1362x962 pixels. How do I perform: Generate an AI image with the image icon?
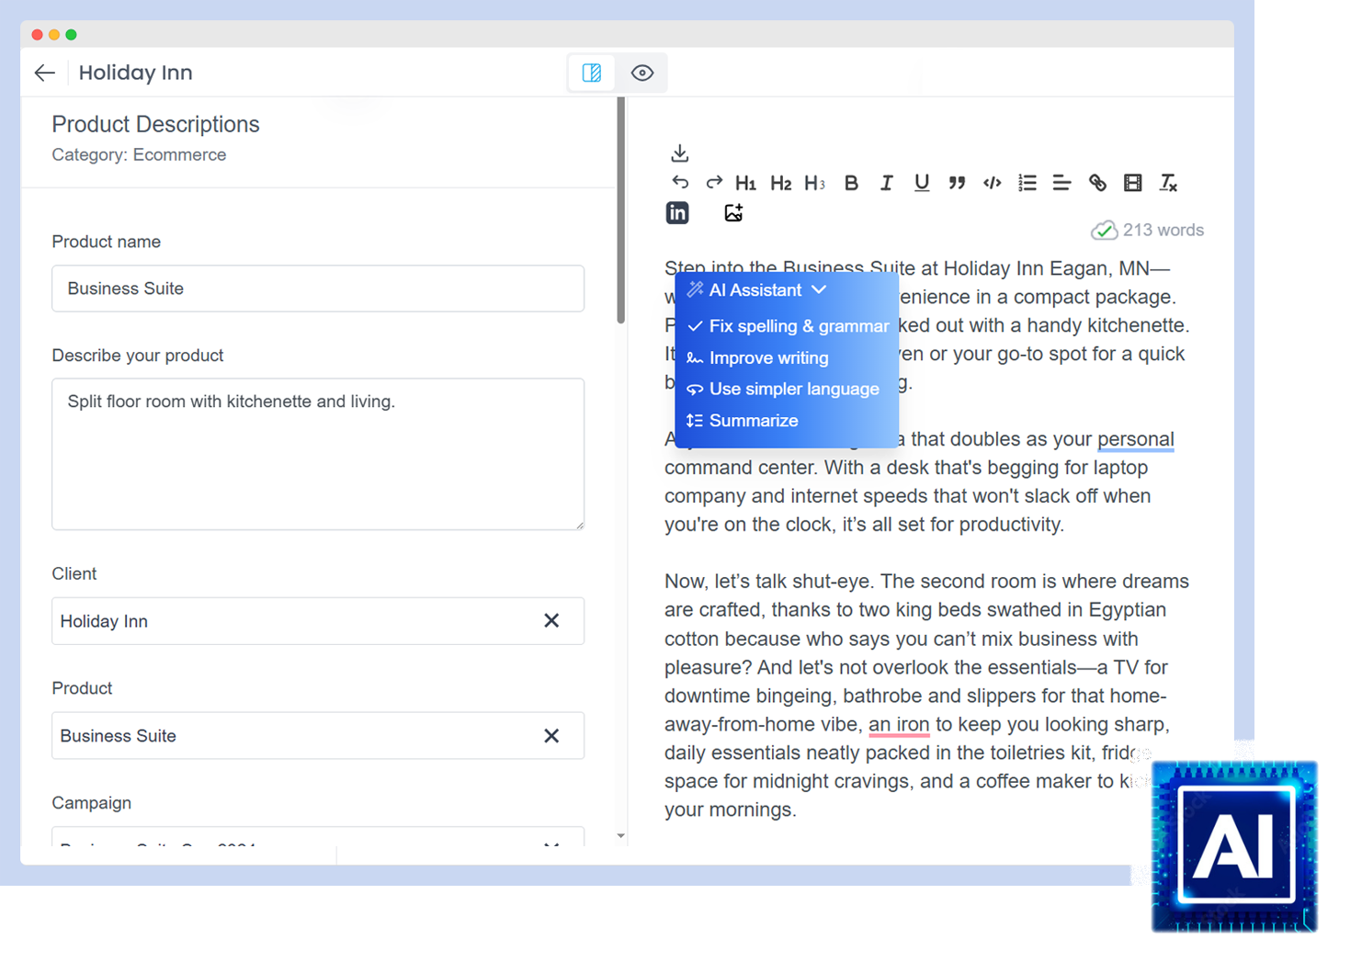pyautogui.click(x=733, y=213)
